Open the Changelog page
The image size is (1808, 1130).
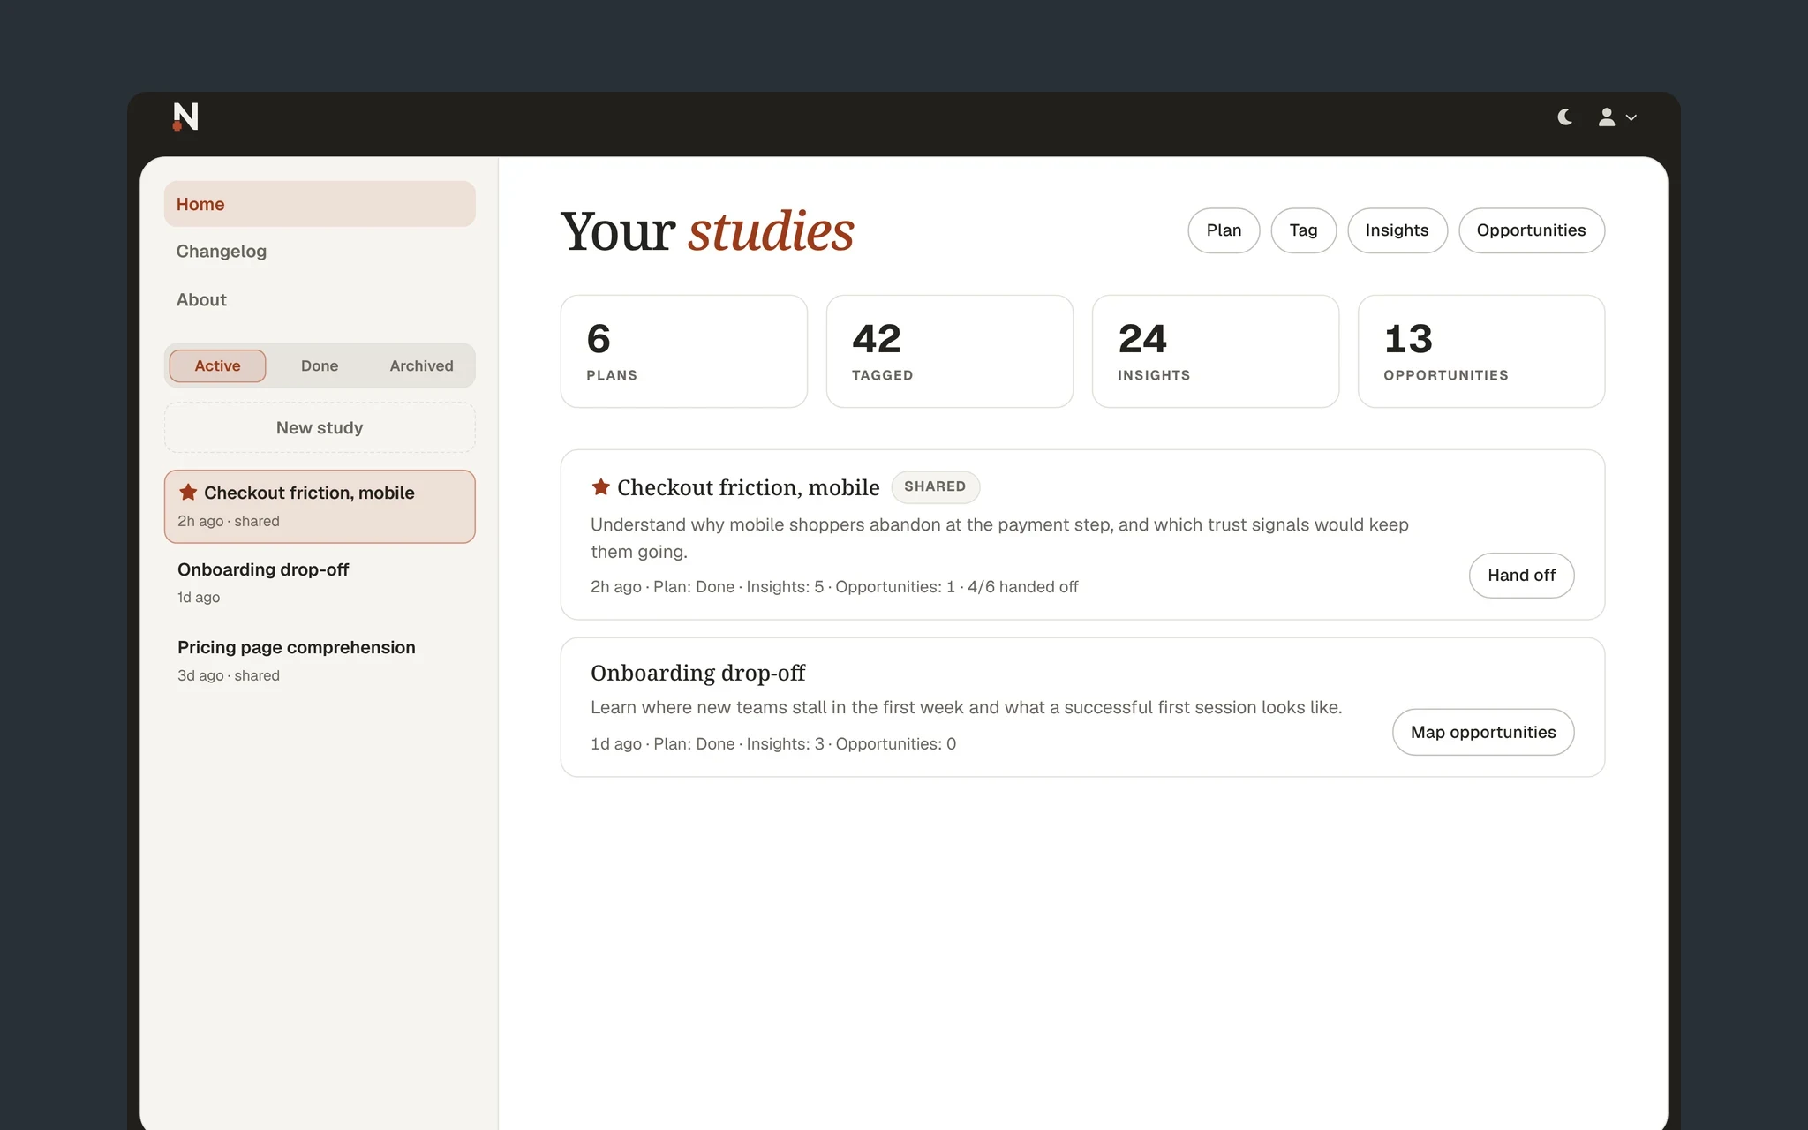[222, 252]
